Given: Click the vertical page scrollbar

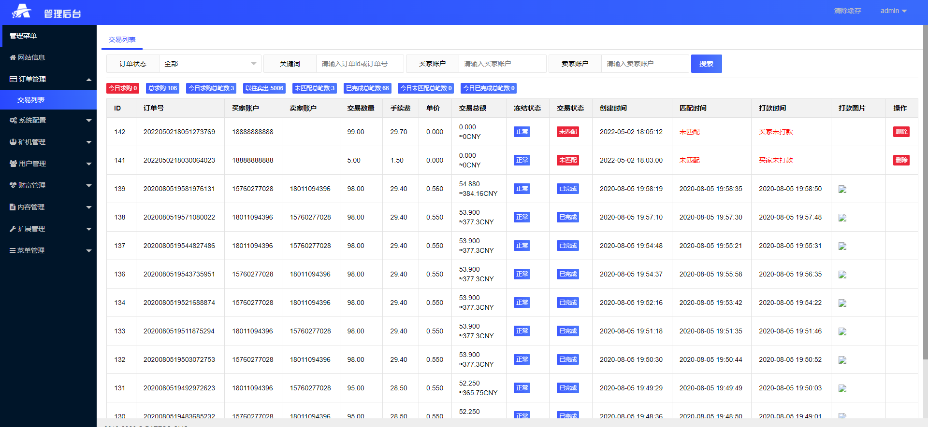Looking at the screenshot, I should (x=925, y=193).
